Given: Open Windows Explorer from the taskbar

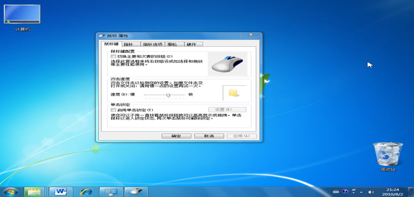Looking at the screenshot, I should (x=35, y=191).
